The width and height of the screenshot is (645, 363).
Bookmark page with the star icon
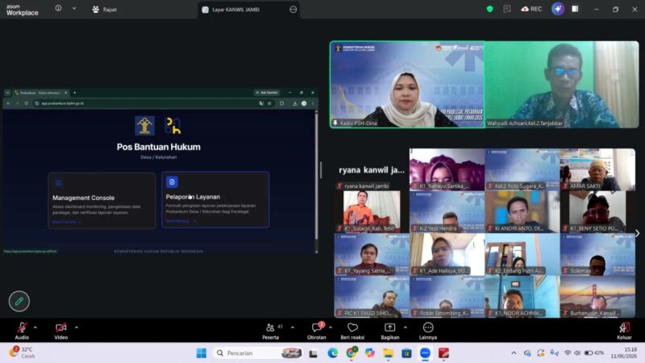coord(270,103)
